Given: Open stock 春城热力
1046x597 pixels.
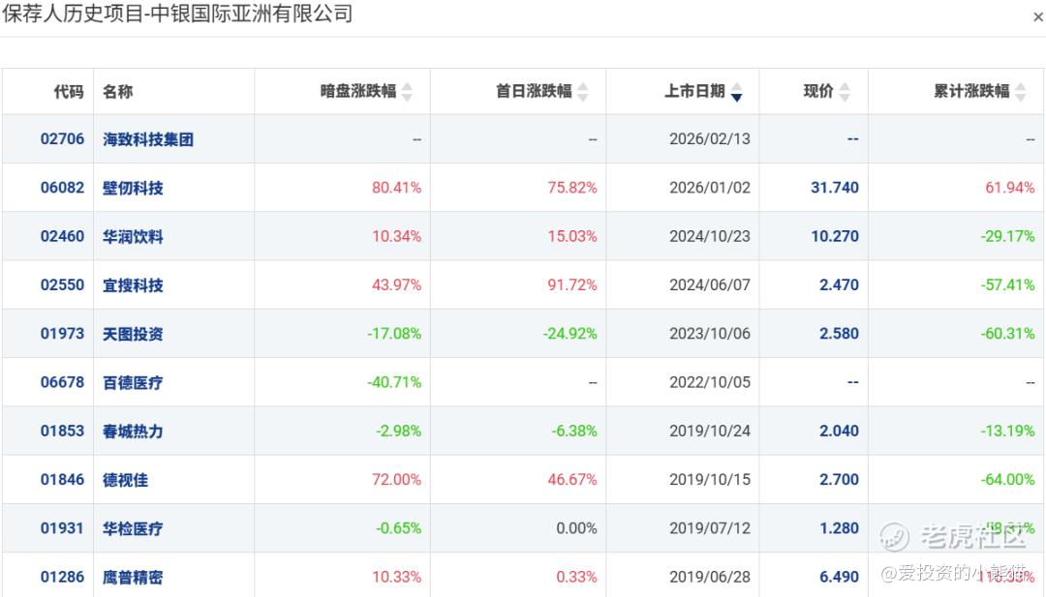Looking at the screenshot, I should point(133,432).
